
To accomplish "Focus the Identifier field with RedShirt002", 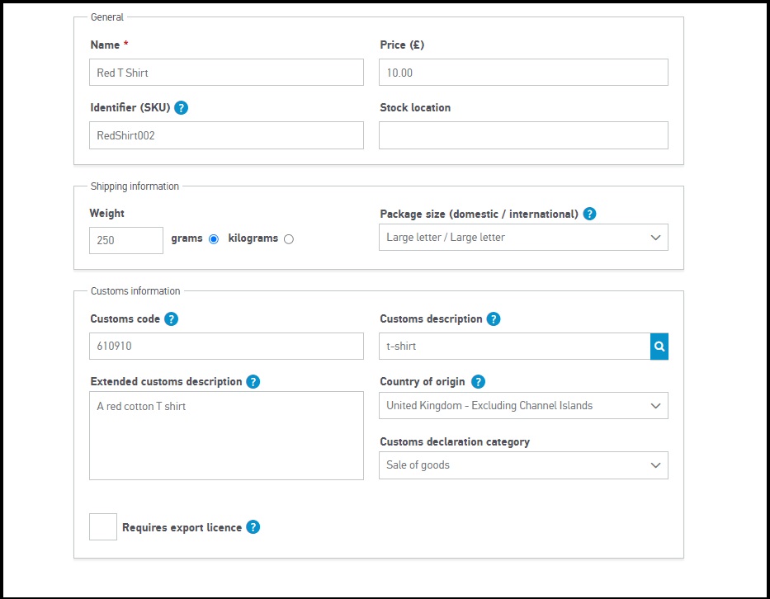I will (226, 135).
